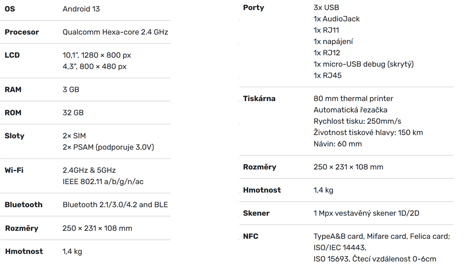Click the 1x micro-USB debug (skrytý) entry
Screen dimensions: 466x271
pos(363,64)
